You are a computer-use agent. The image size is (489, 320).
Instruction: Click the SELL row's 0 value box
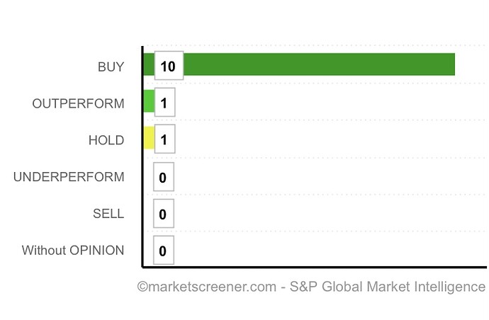point(163,214)
